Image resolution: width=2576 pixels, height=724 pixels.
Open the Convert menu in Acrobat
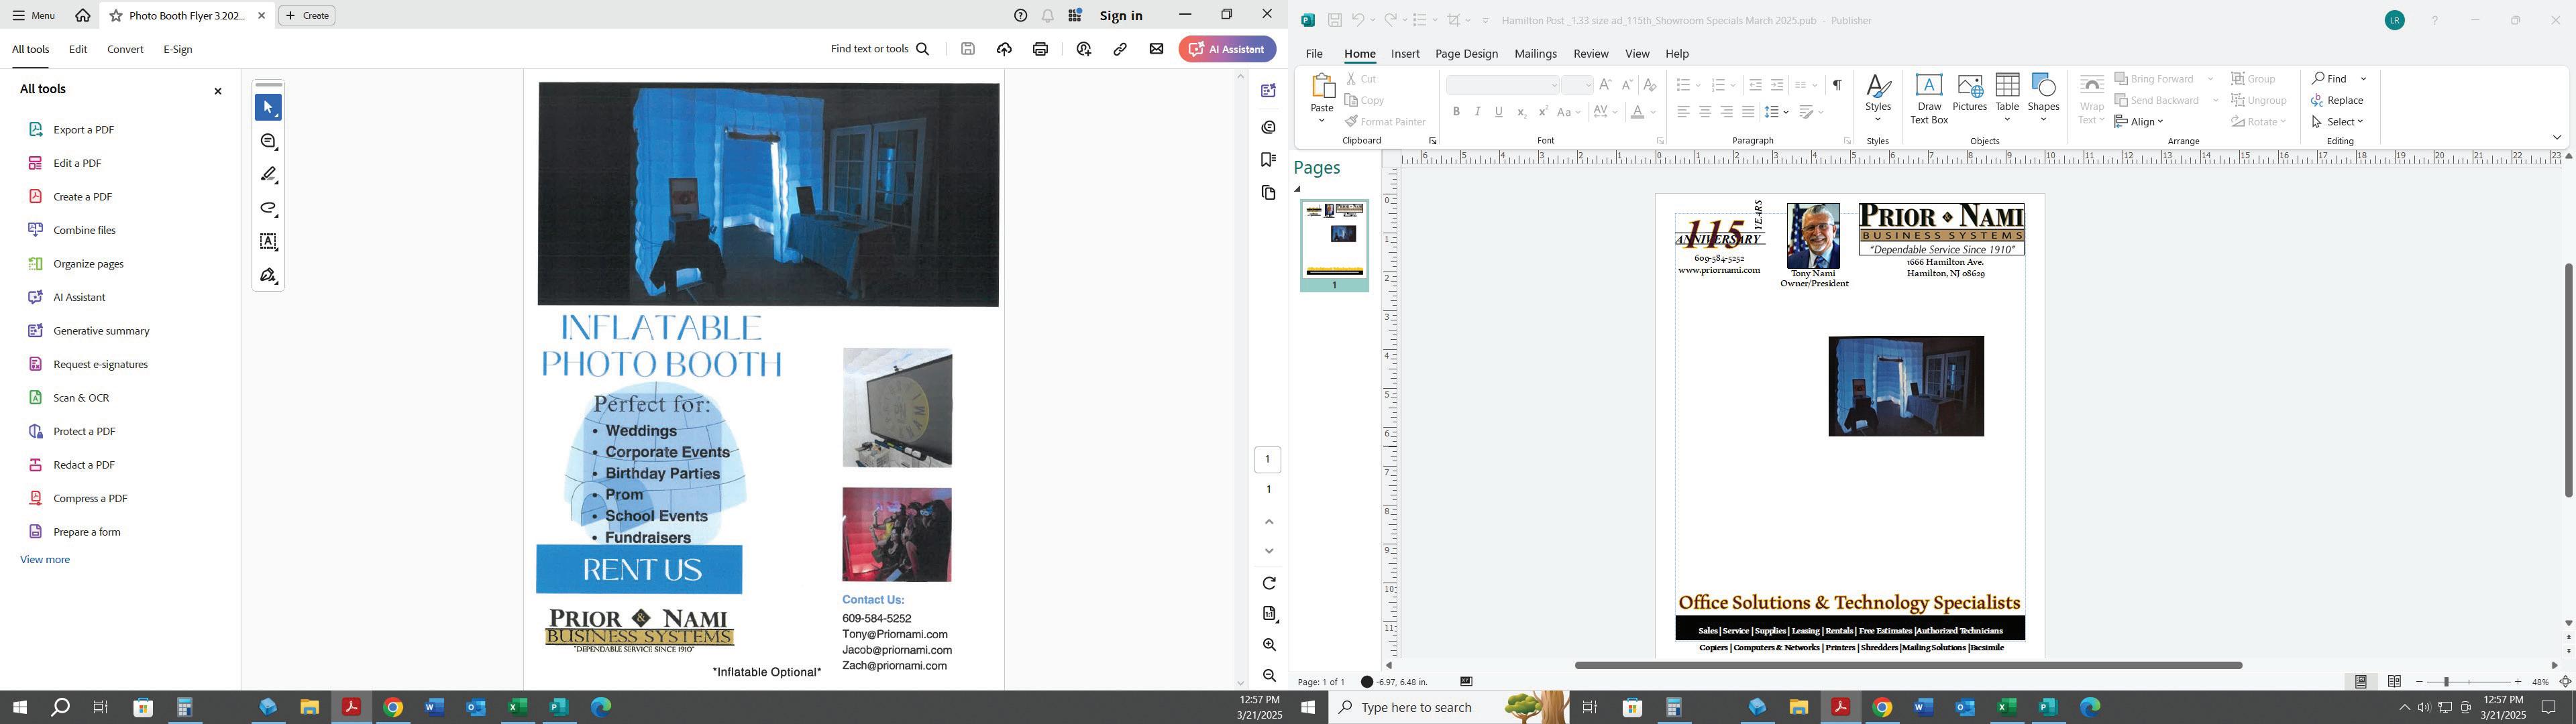[125, 49]
